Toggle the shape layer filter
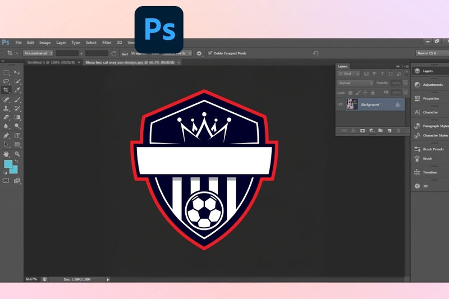Screen dimensions: 449x299 pyautogui.click(x=391, y=74)
